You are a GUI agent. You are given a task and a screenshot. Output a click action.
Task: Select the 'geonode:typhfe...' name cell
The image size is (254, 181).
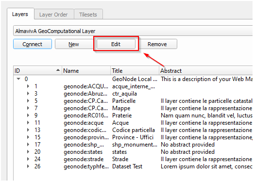click(86, 166)
